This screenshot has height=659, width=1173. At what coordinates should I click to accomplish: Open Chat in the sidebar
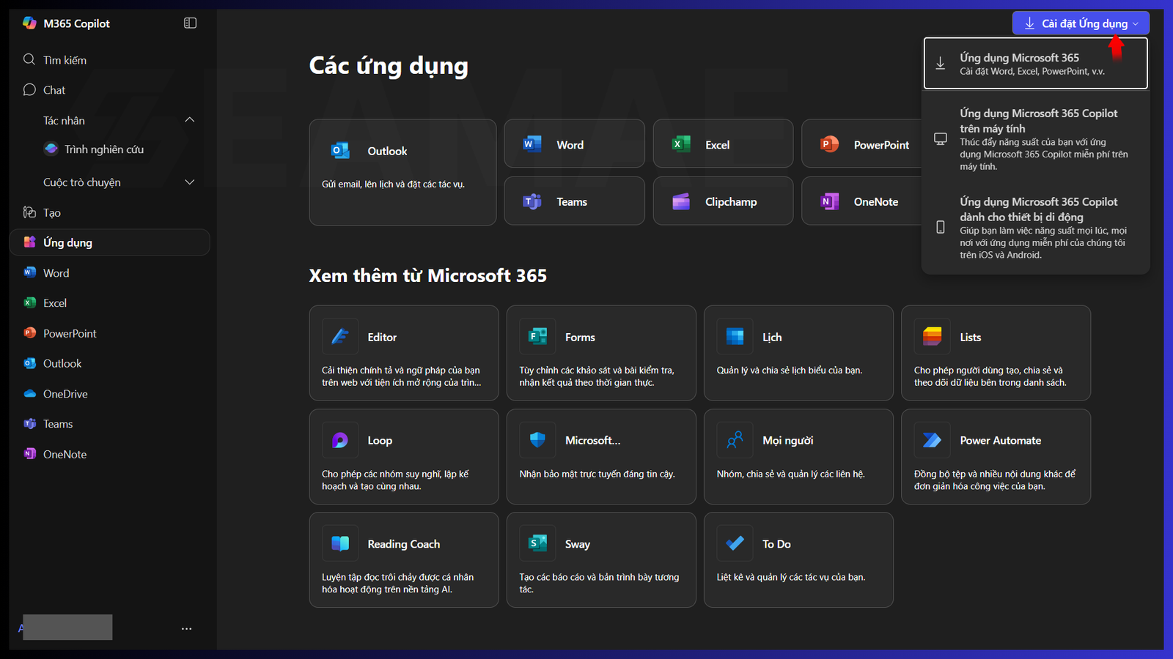110,90
